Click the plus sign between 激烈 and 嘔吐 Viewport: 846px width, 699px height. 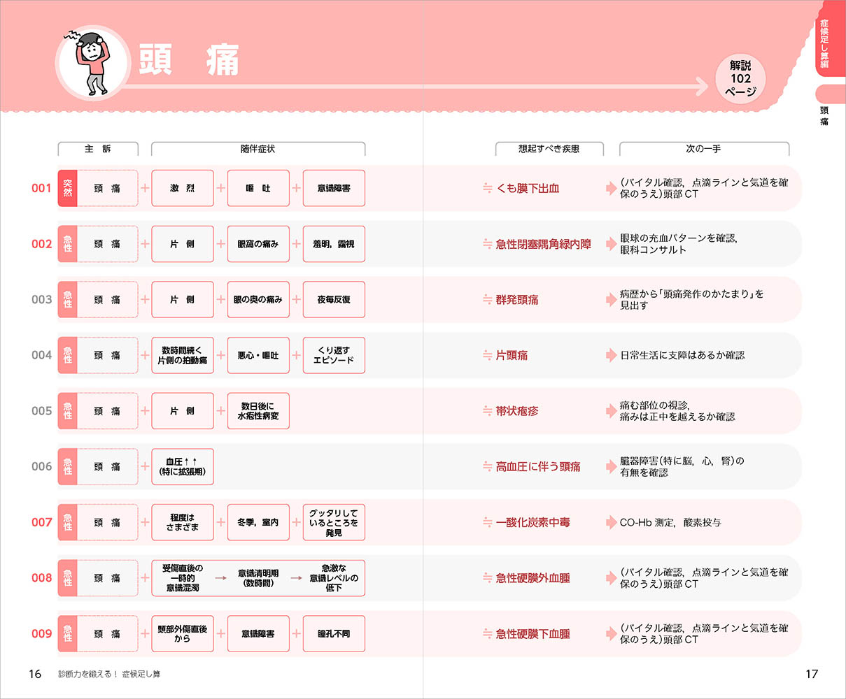[x=220, y=188]
